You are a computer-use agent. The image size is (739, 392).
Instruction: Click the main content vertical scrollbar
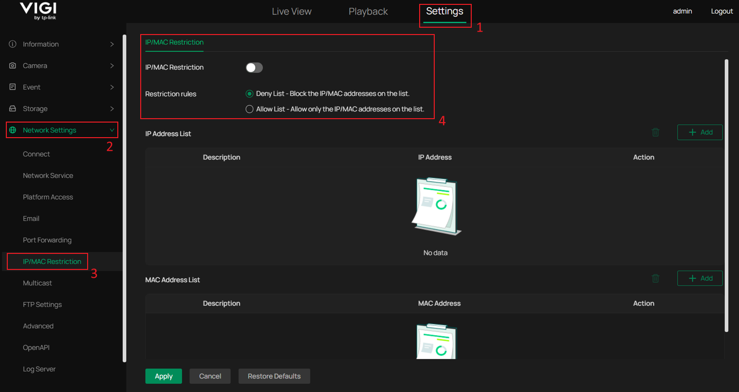click(727, 196)
